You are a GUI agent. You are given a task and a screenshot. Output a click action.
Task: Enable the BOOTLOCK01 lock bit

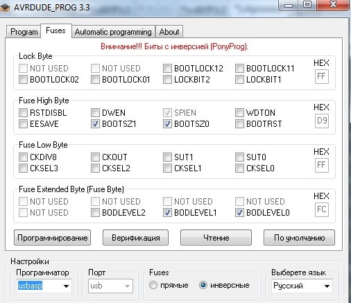(x=95, y=80)
